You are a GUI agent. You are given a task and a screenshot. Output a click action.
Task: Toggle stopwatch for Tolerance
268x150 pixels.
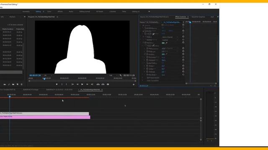[147, 57]
